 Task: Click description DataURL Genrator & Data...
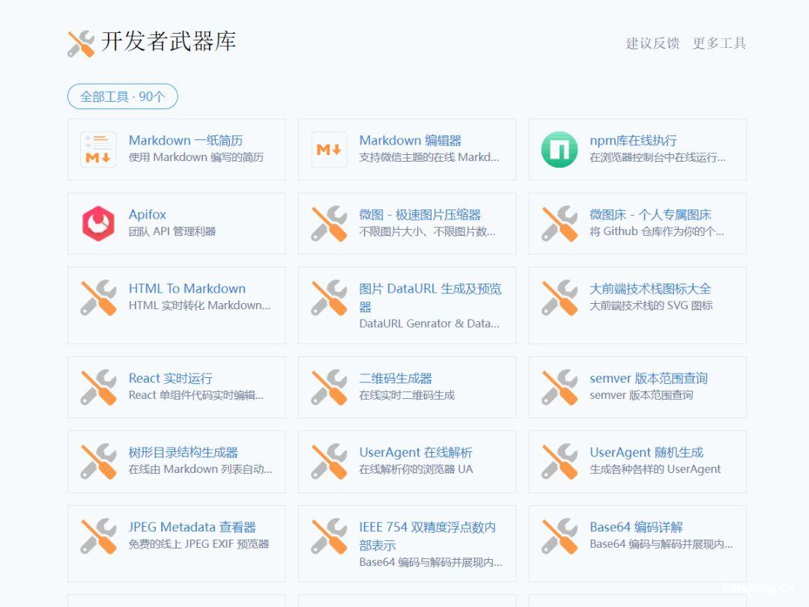(429, 323)
